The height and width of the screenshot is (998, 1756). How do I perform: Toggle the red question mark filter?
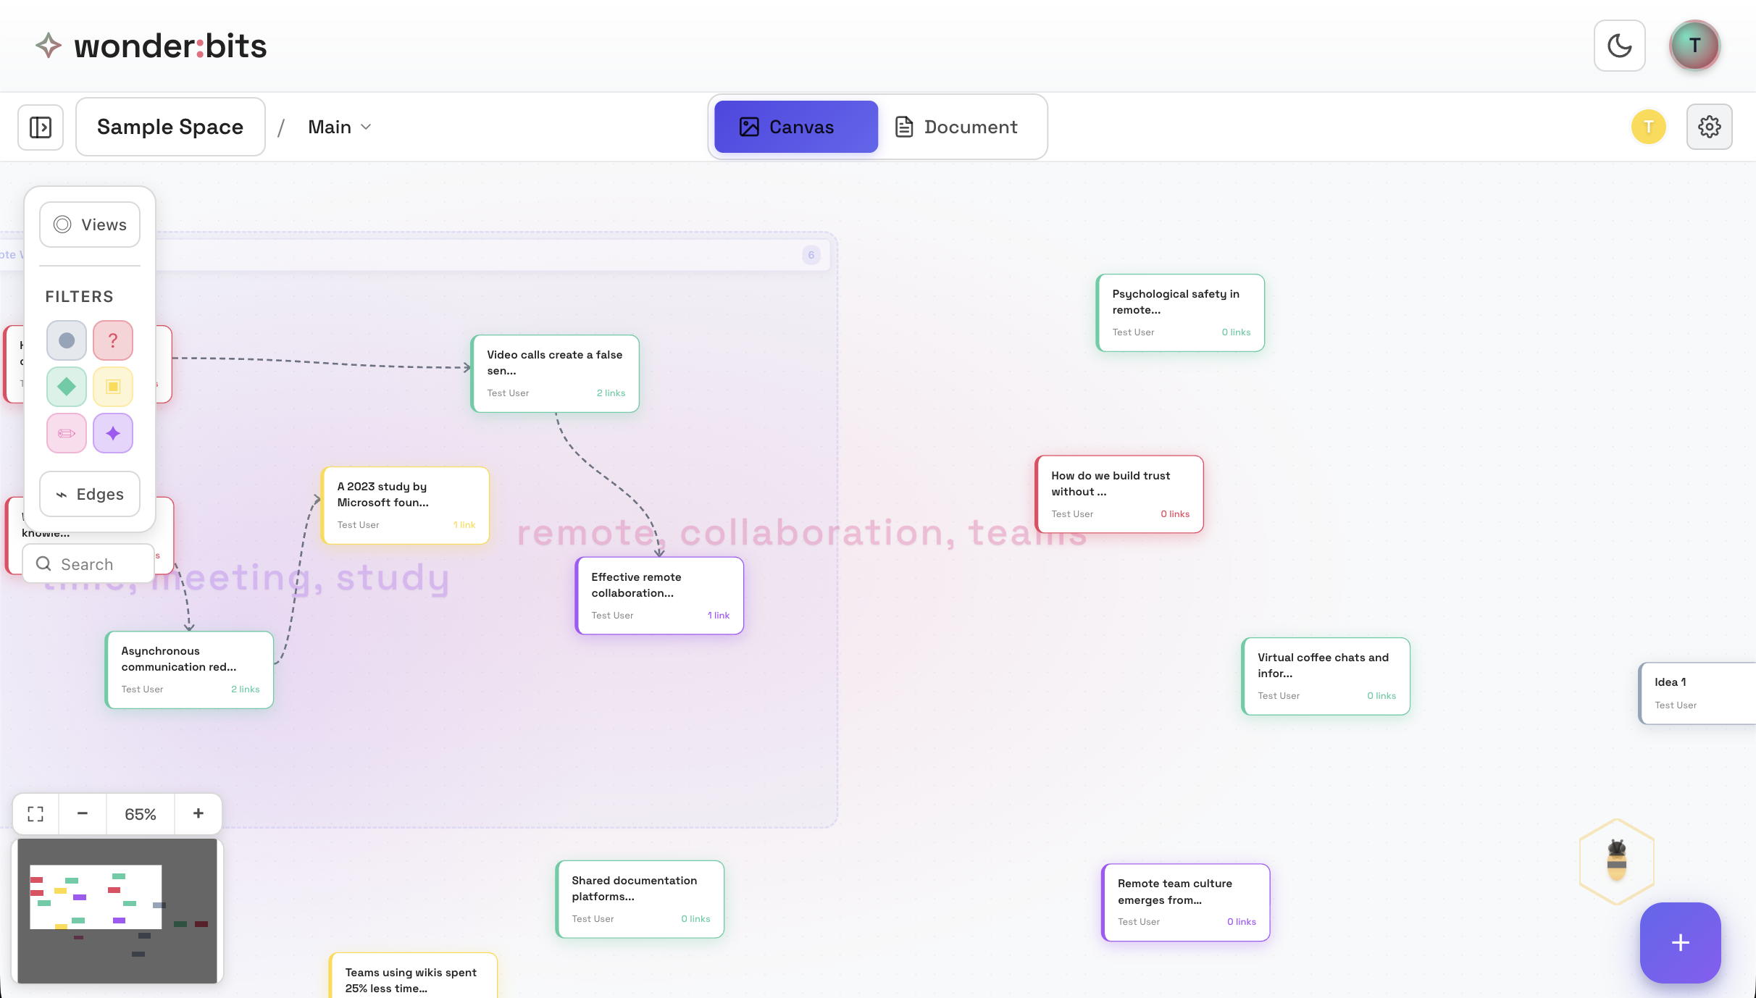click(113, 340)
